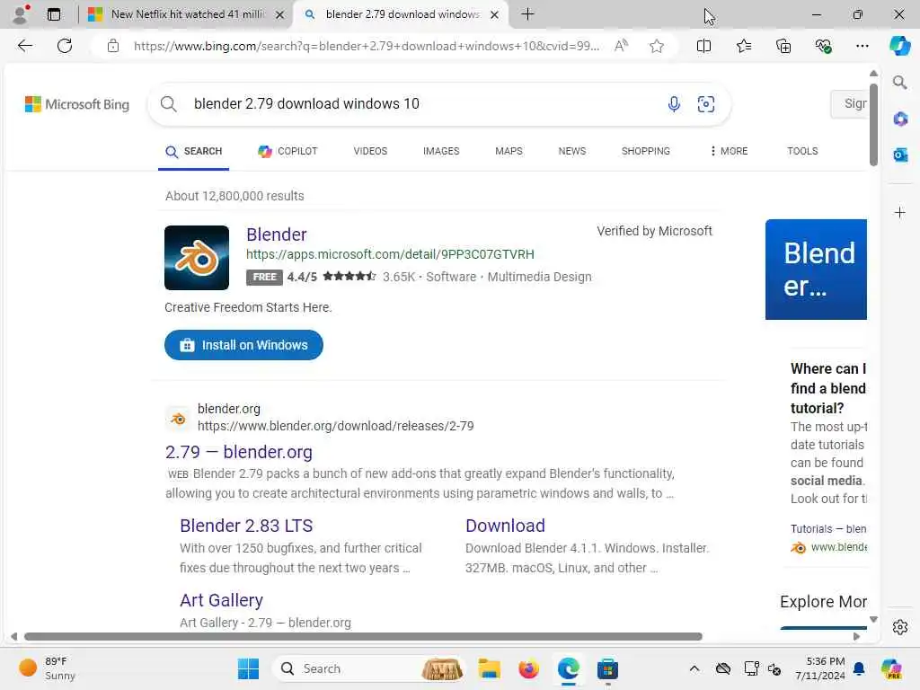The width and height of the screenshot is (920, 690).
Task: Expand the MORE search categories
Action: [729, 151]
